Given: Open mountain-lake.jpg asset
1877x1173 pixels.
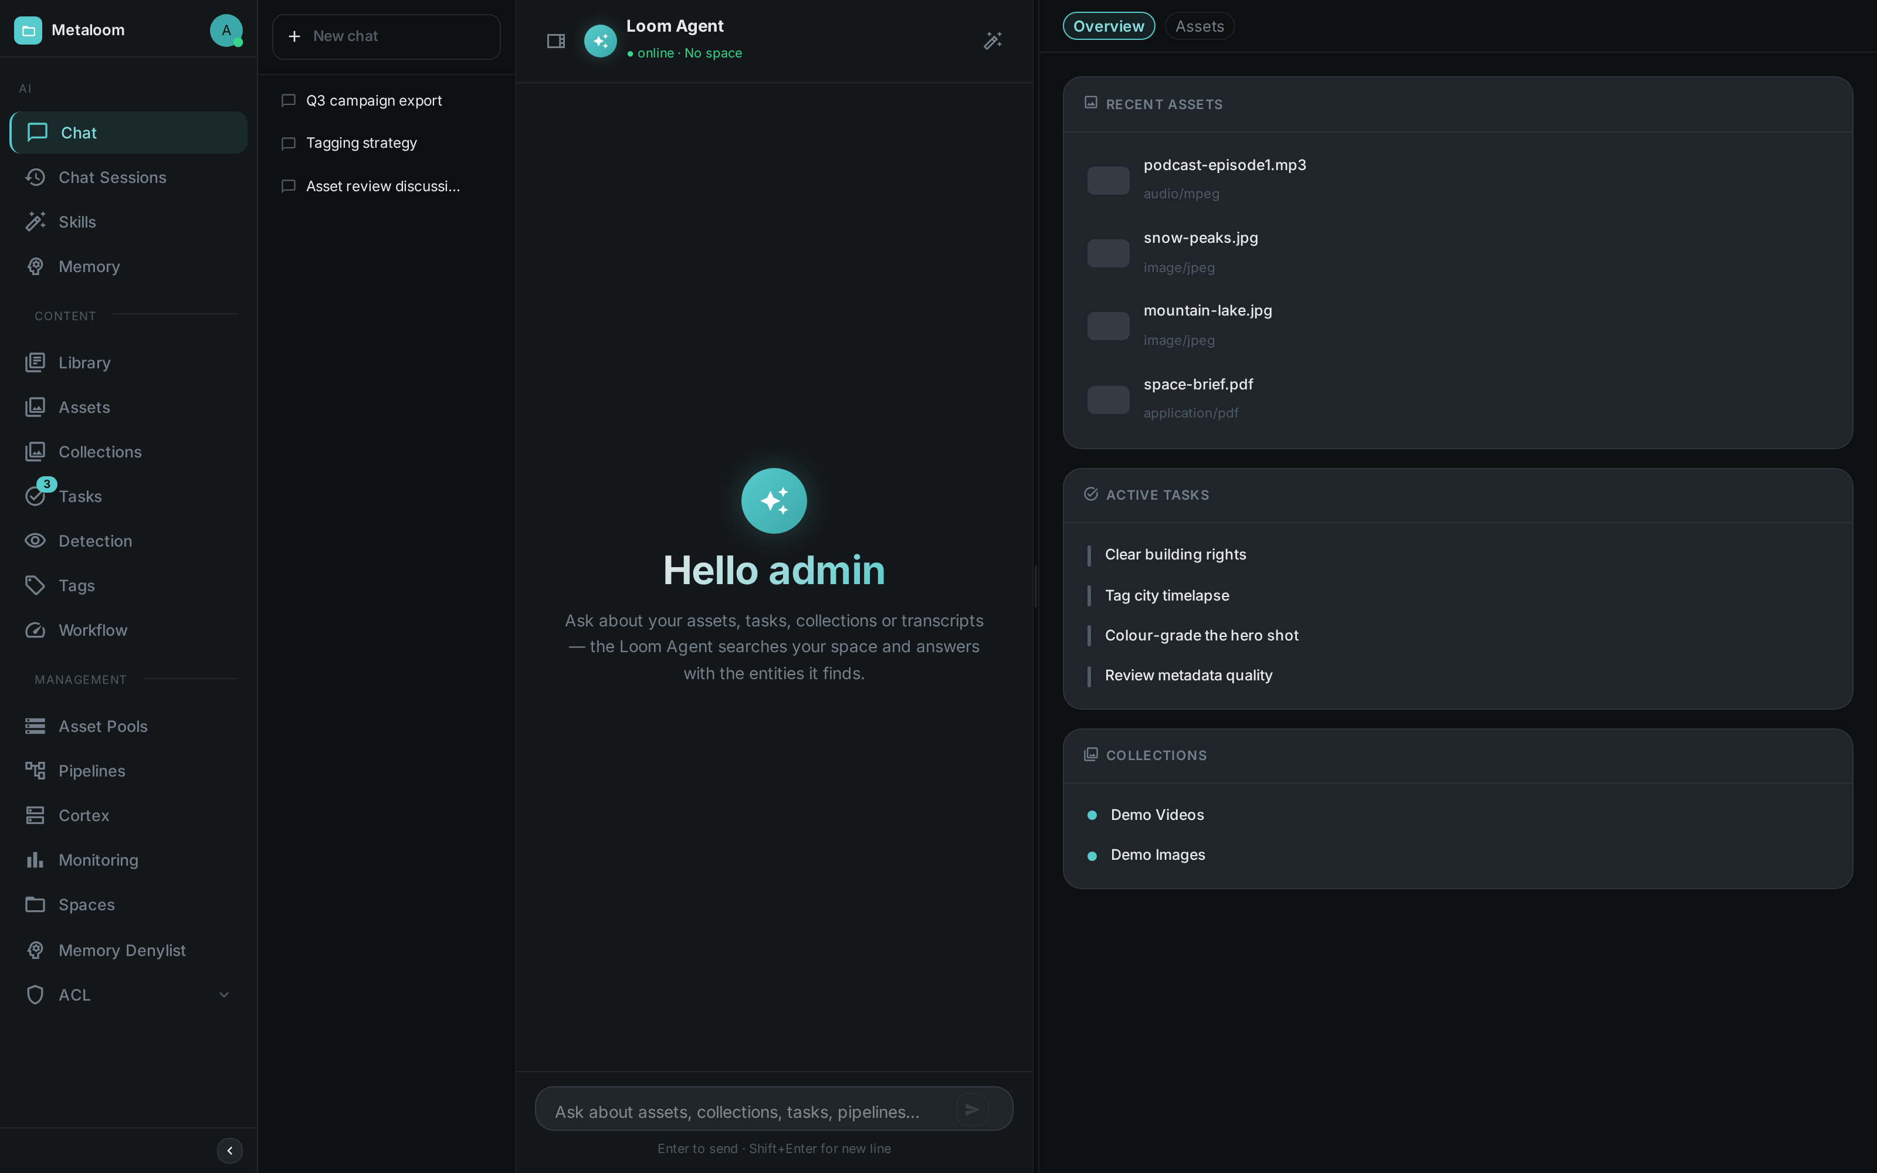Looking at the screenshot, I should coord(1458,325).
